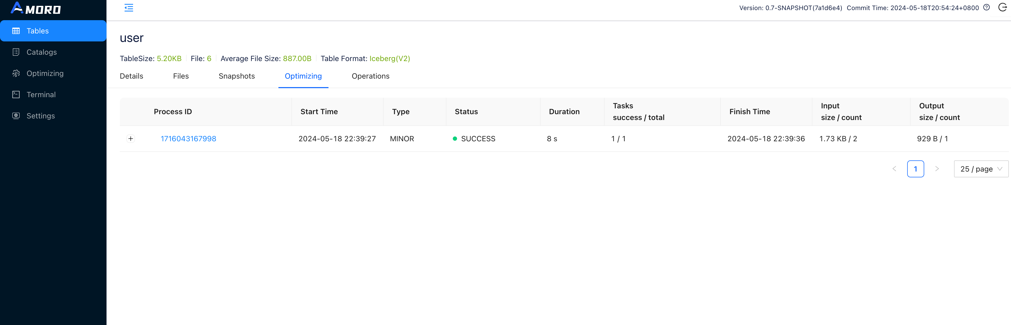Switch to the Operations tab
Screen dimensions: 1011x325
coord(370,76)
